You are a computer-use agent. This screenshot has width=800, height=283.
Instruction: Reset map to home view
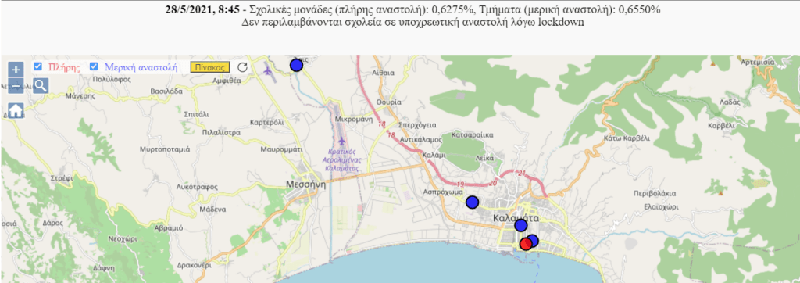[x=16, y=109]
